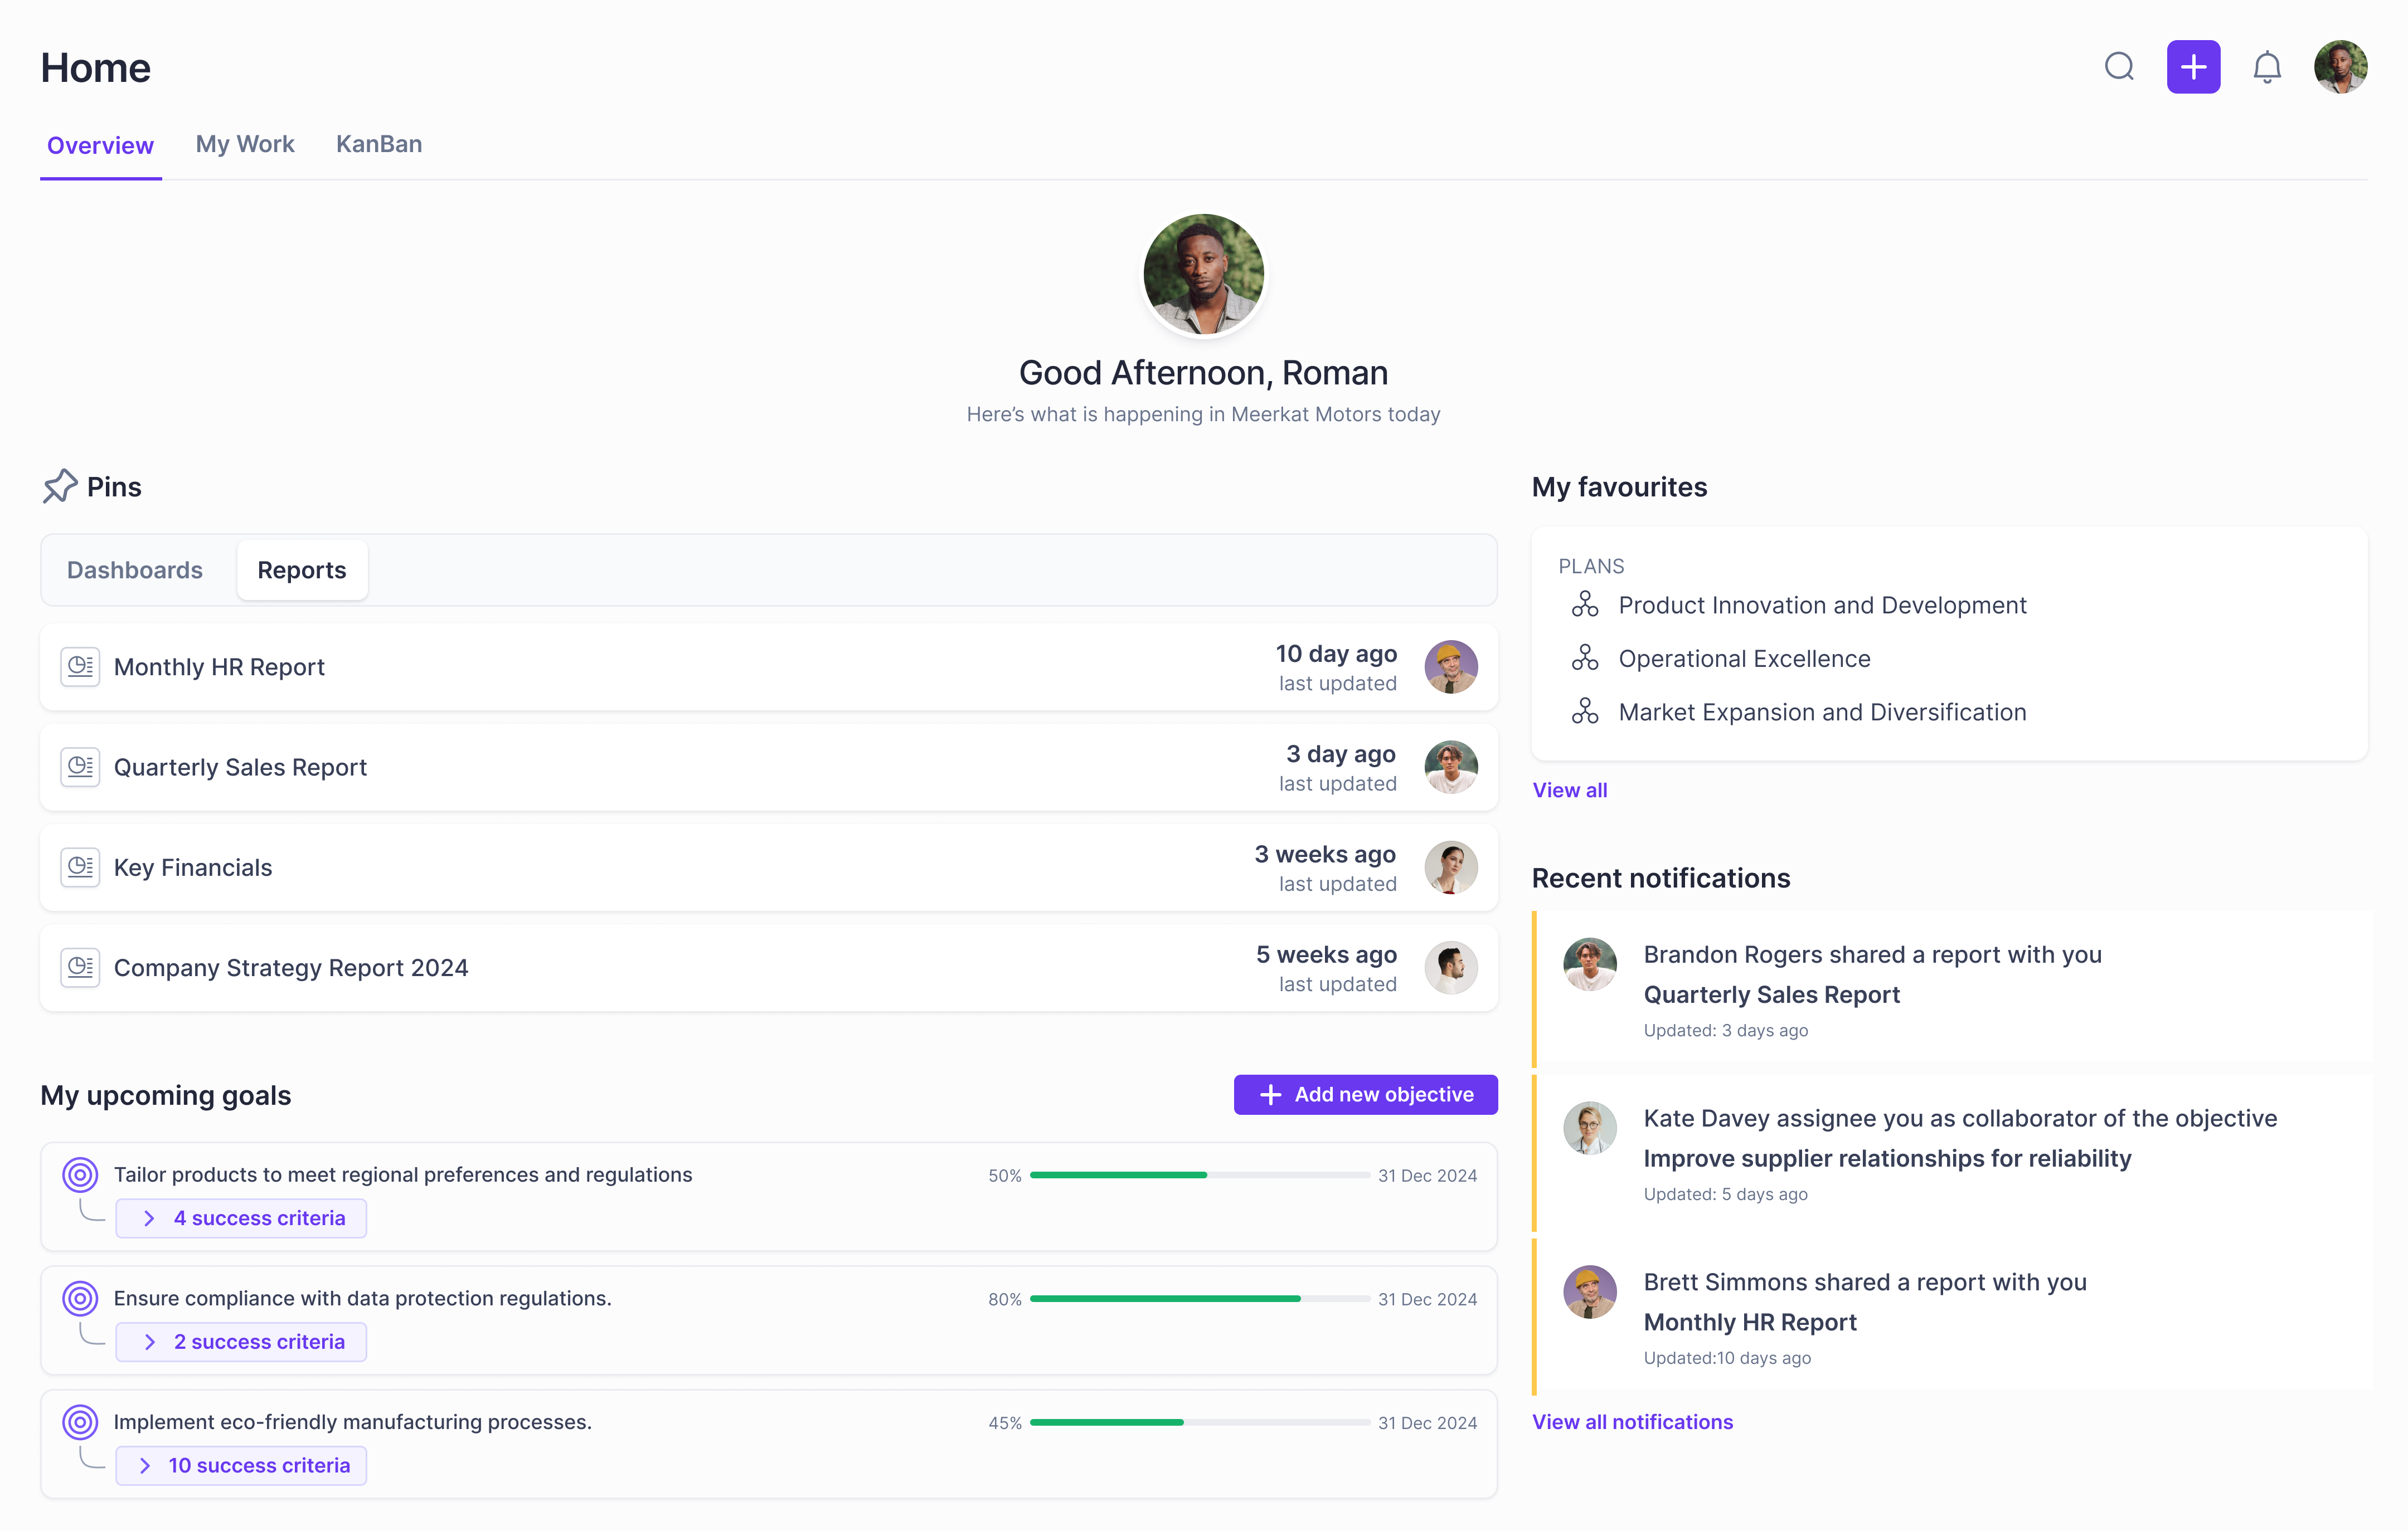
Task: Click target icon for eco-friendly manufacturing goal
Action: (x=80, y=1422)
